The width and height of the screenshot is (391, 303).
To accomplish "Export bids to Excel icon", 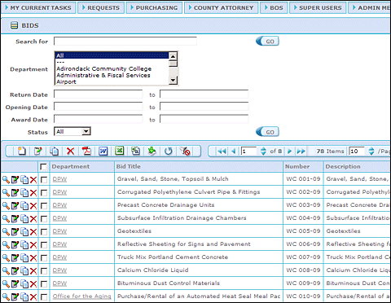I will [x=120, y=151].
